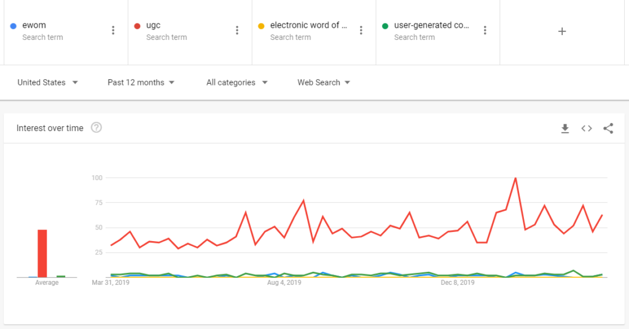The width and height of the screenshot is (629, 329).
Task: Edit the ewom search term
Action: tap(34, 26)
